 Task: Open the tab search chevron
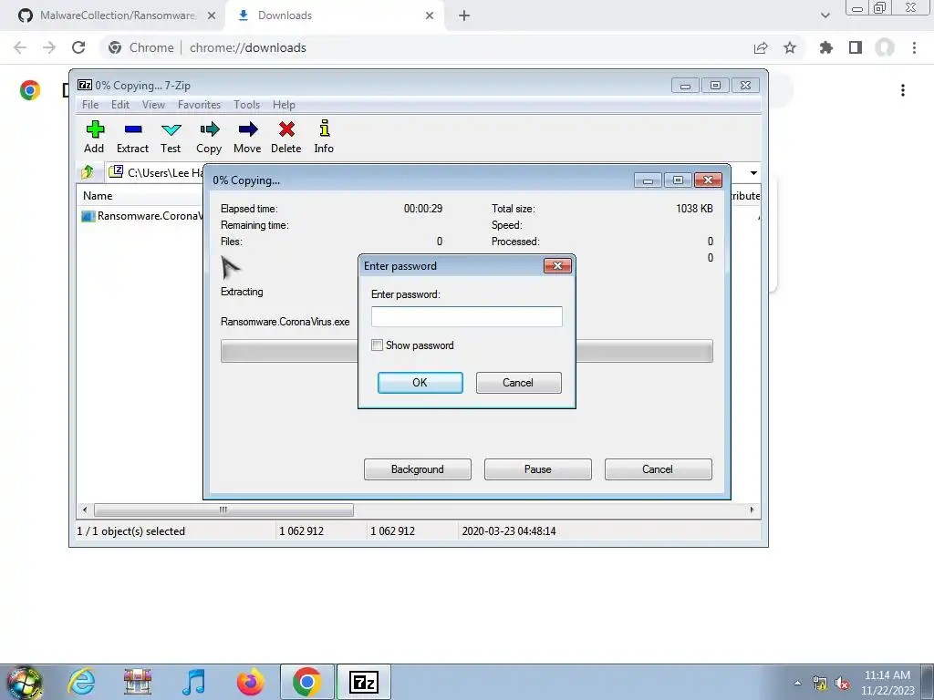click(825, 15)
